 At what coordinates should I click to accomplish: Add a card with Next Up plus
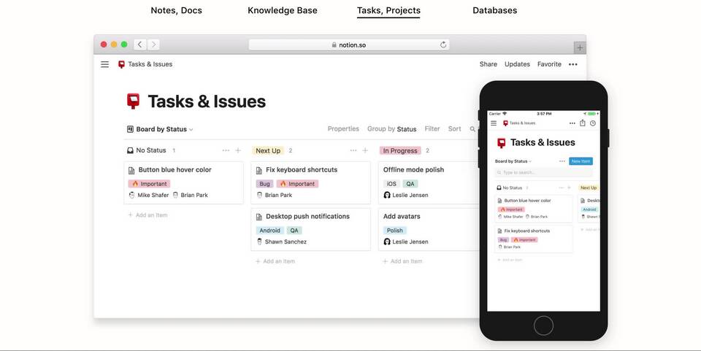point(365,150)
